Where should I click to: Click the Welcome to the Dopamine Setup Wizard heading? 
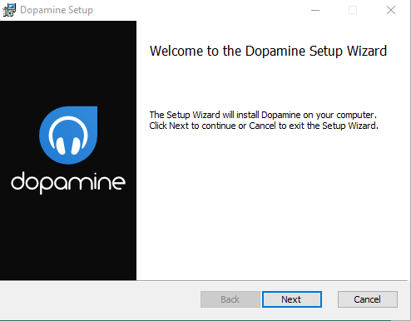[x=268, y=52]
